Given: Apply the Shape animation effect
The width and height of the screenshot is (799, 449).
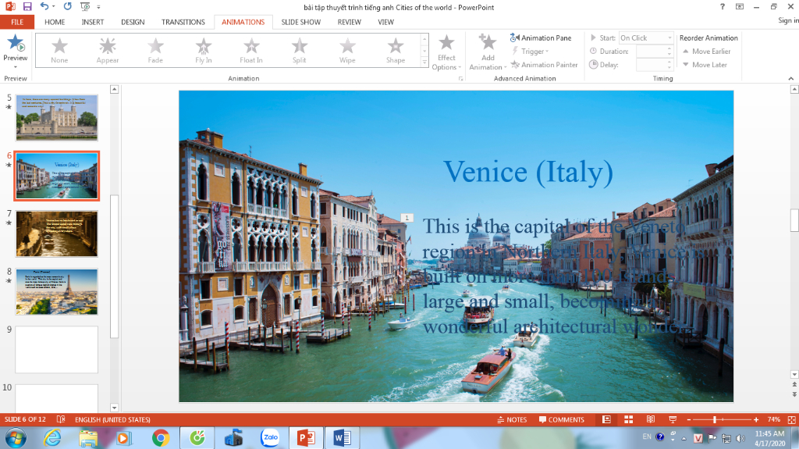Looking at the screenshot, I should 396,50.
